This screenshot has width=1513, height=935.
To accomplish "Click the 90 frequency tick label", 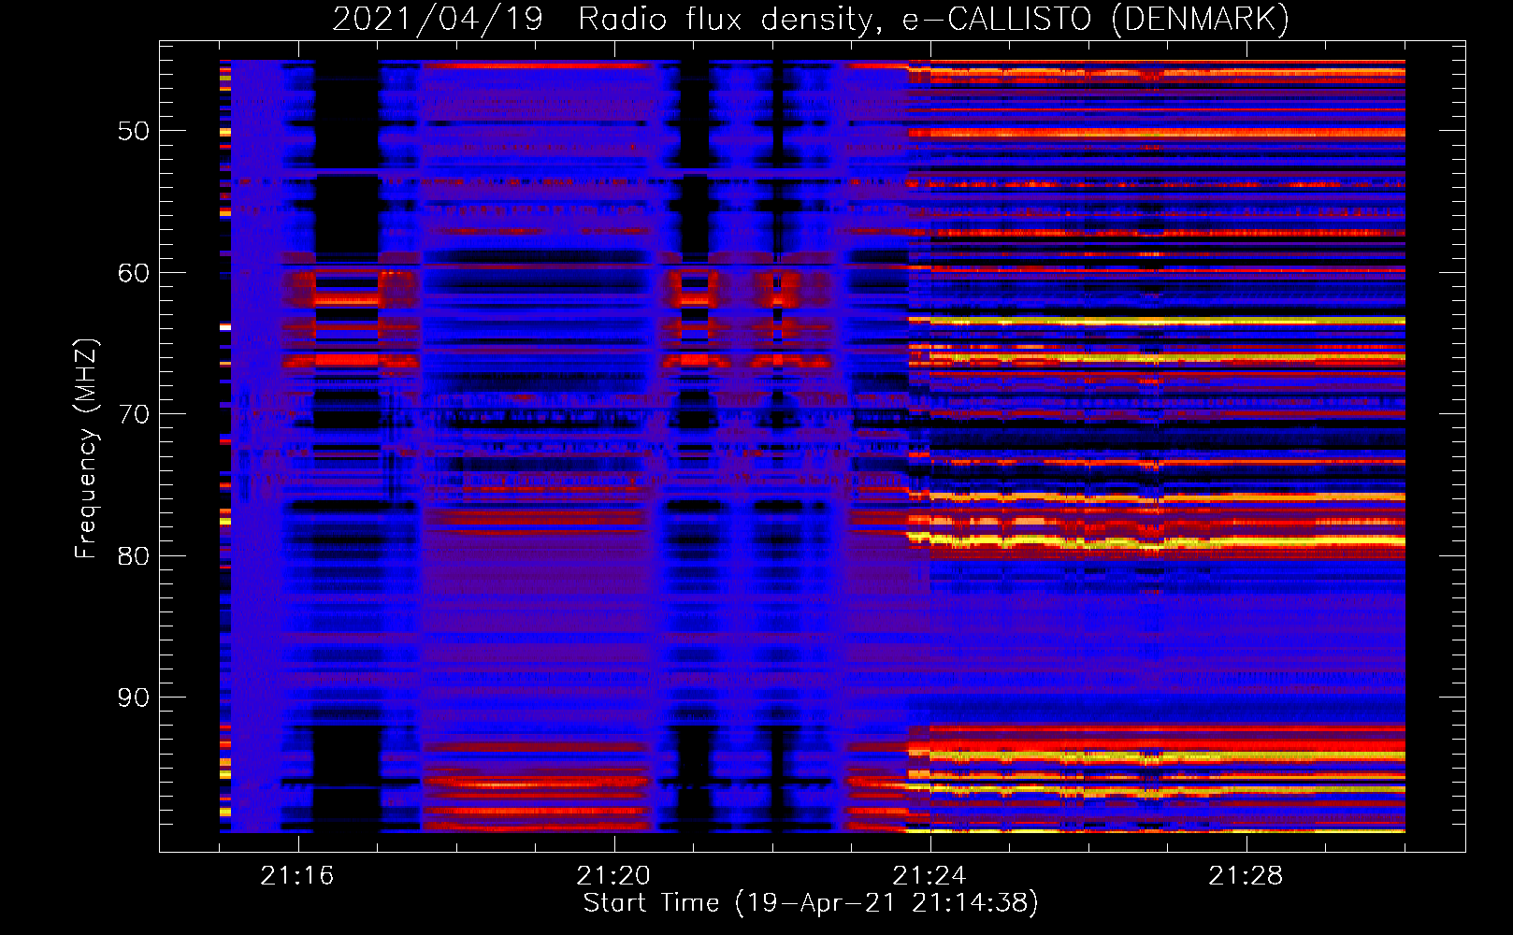I will [134, 698].
